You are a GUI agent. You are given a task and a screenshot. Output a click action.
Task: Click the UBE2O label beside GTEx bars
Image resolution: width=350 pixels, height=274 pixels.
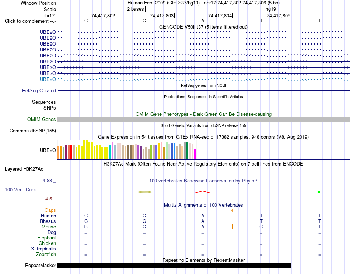[48, 150]
